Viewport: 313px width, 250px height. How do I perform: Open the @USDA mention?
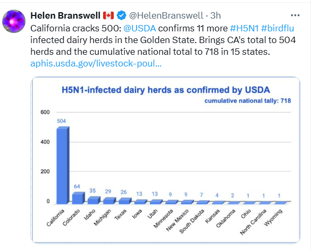140,28
